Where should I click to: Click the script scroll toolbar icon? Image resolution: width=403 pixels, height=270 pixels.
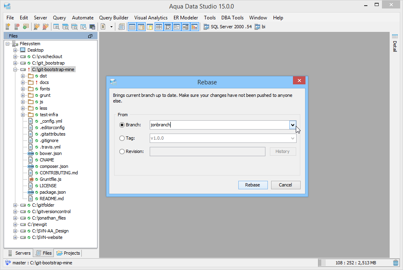click(121, 27)
